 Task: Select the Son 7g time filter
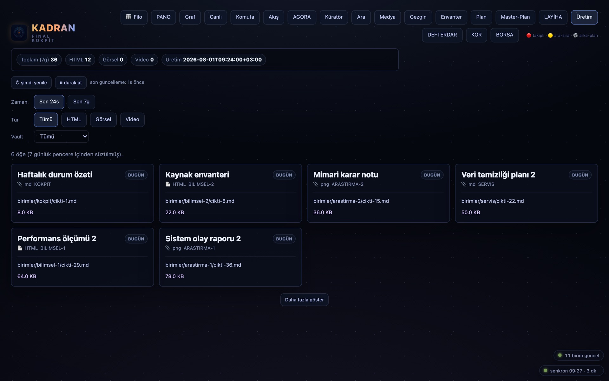coord(81,102)
